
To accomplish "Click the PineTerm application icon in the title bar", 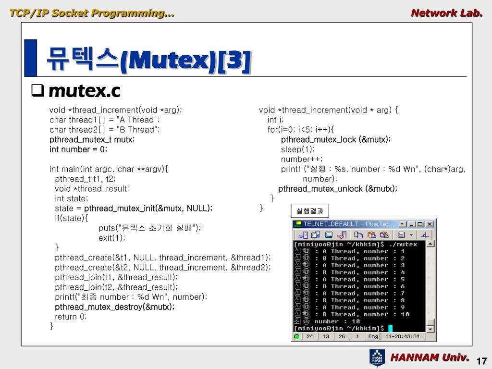I will click(x=298, y=224).
